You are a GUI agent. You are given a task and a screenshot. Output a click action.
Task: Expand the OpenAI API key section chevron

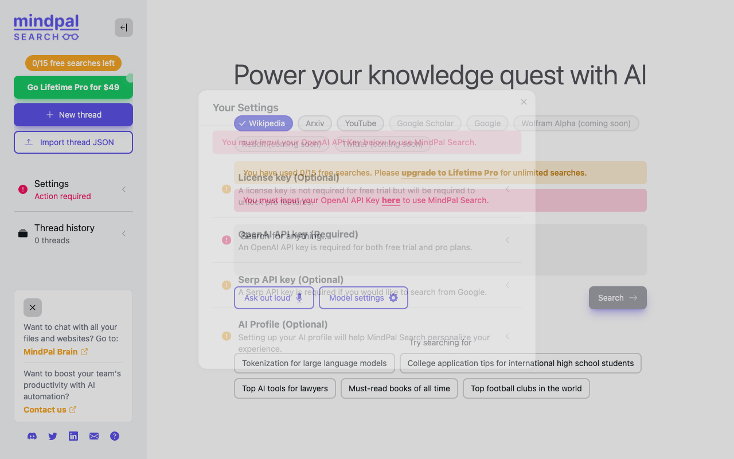coord(507,240)
